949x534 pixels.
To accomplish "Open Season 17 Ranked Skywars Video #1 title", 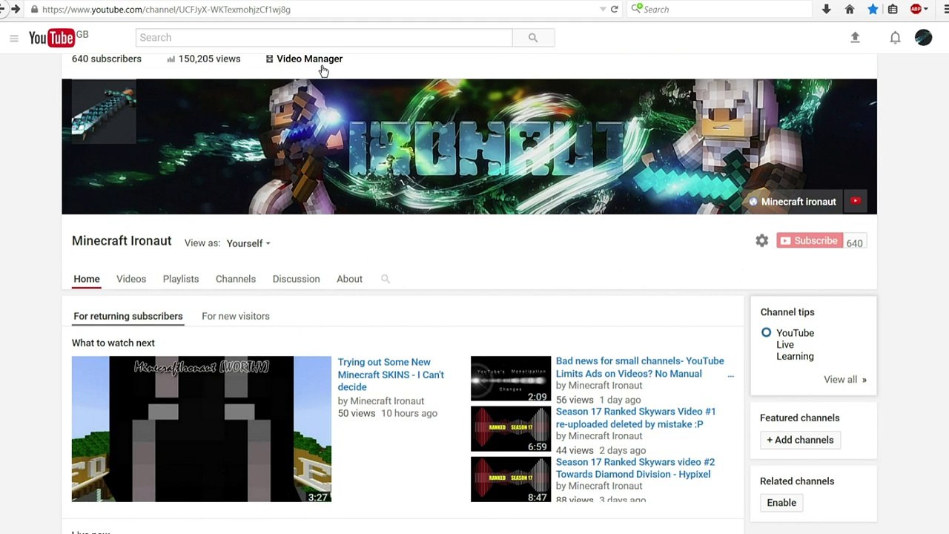I will [x=635, y=418].
